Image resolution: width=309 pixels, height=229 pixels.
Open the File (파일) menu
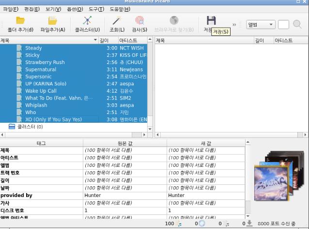(x=11, y=9)
